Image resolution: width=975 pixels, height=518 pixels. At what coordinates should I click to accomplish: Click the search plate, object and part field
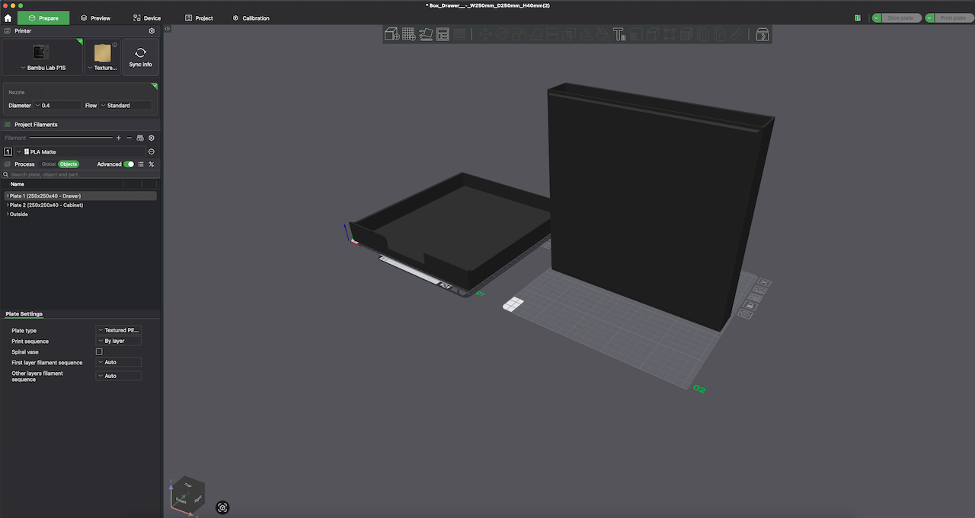coord(80,174)
